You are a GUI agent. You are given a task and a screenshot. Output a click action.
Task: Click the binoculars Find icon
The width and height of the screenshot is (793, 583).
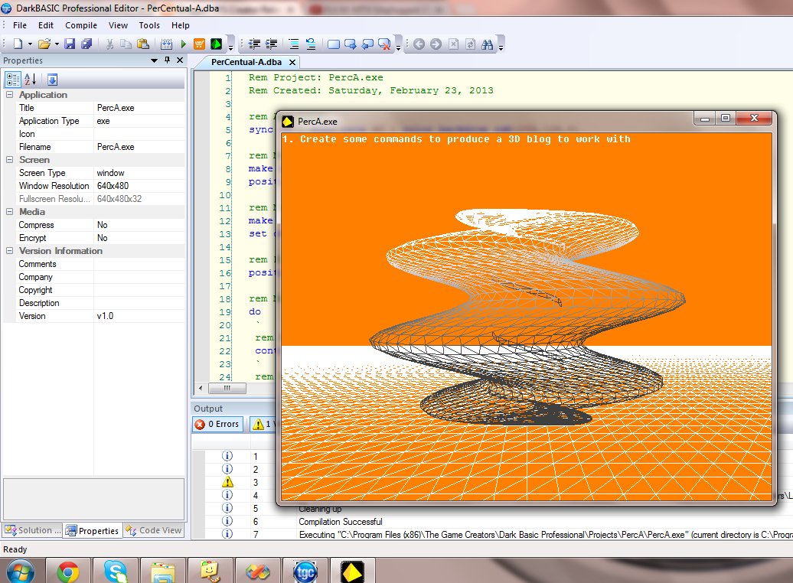pos(487,44)
